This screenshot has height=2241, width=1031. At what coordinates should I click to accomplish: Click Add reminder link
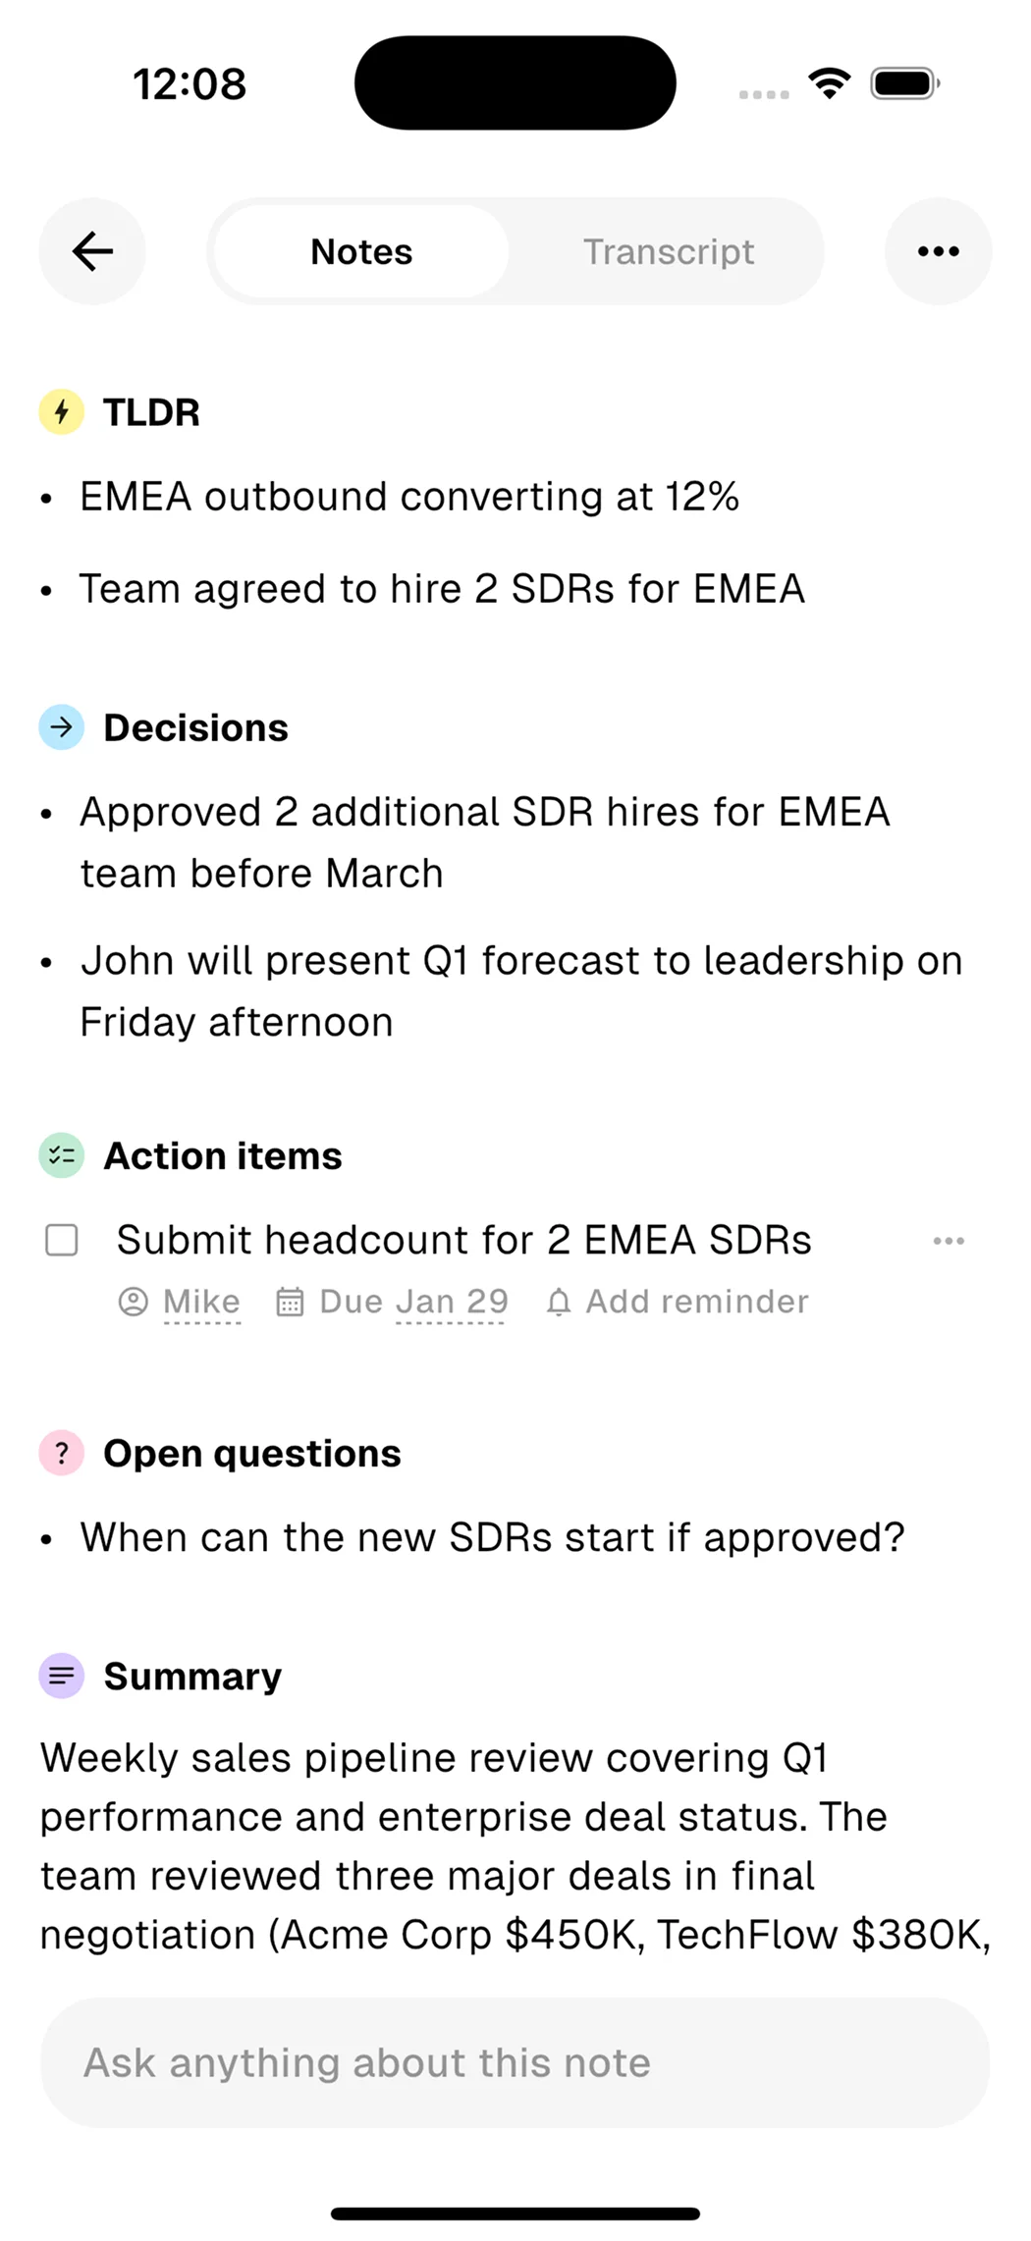(696, 1302)
